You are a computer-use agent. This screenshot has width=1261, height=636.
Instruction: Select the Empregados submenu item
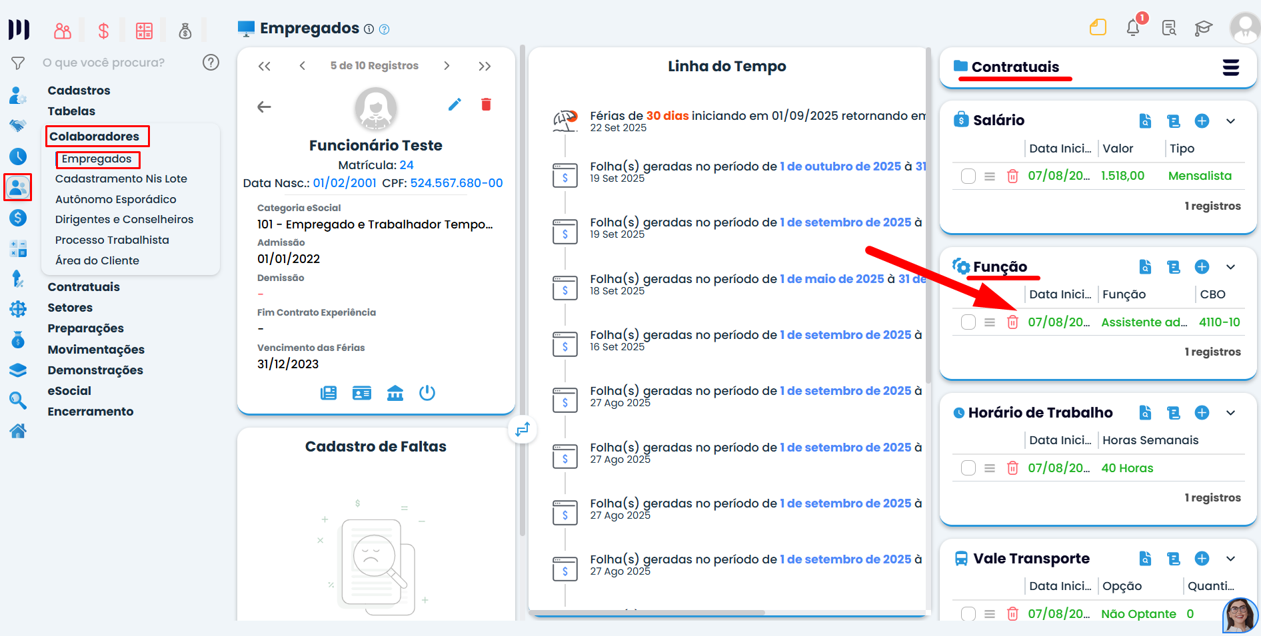click(97, 159)
